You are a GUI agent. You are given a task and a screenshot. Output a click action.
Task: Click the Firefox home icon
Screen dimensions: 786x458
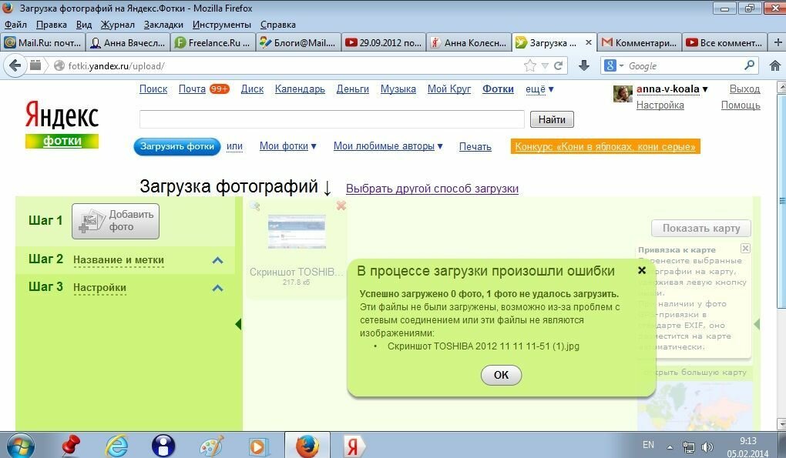774,65
